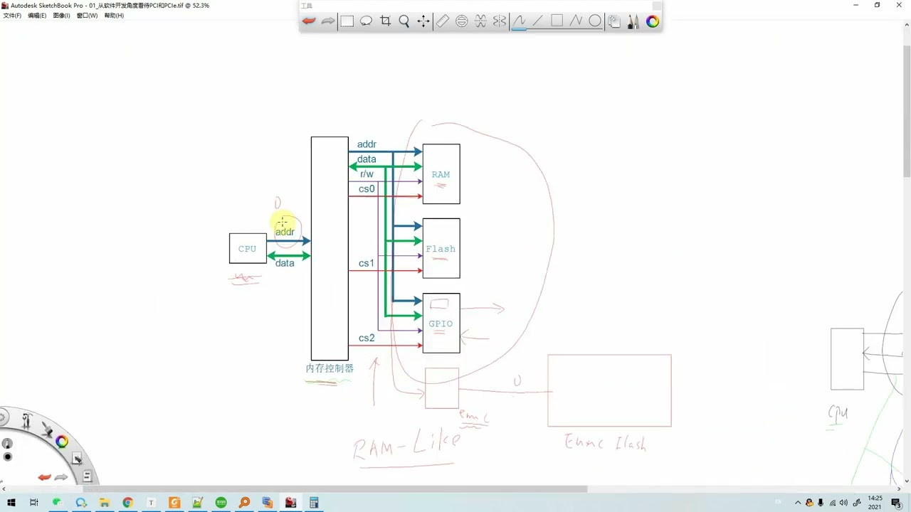
Task: Click the horizontal scrollbar thumb
Action: [335, 489]
